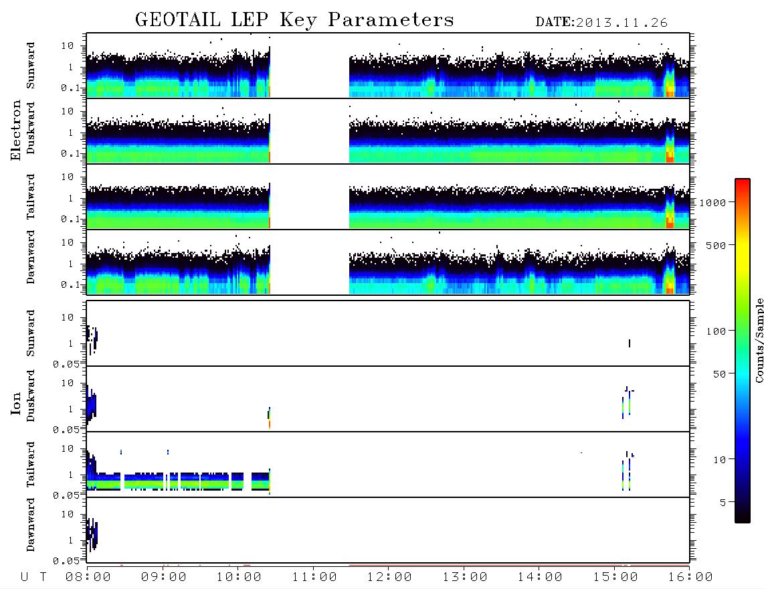Screen dimensions: 764x589
Task: Select the 15:00 time tick label
Action: click(x=615, y=578)
